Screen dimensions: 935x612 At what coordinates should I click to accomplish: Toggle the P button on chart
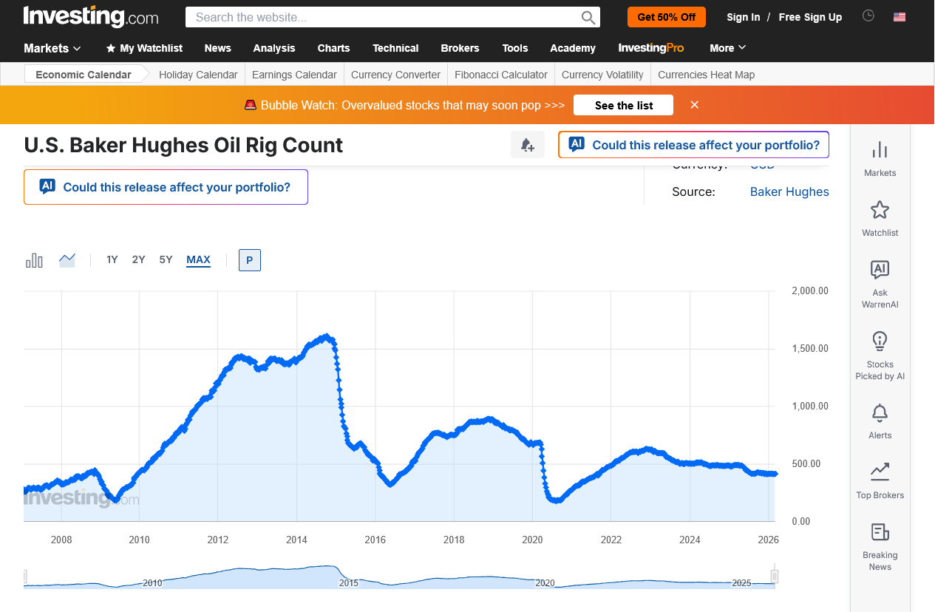(250, 260)
